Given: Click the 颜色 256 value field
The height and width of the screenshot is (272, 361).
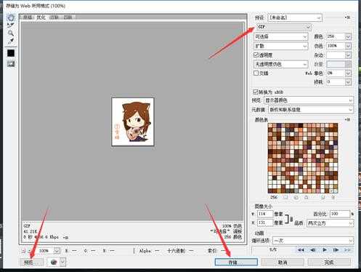Looking at the screenshot, I should point(336,36).
